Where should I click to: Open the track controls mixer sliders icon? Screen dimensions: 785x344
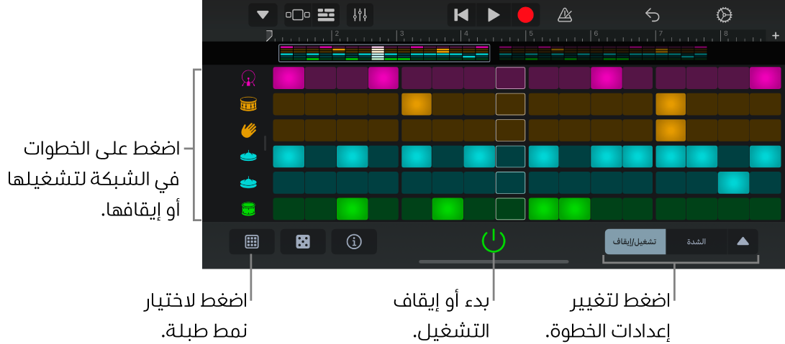point(360,15)
